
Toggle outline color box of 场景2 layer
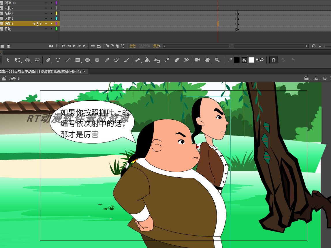click(56, 13)
